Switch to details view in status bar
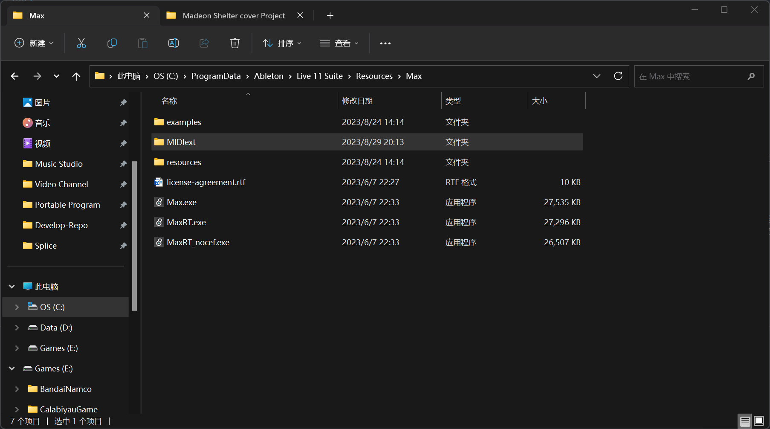 [x=745, y=421]
